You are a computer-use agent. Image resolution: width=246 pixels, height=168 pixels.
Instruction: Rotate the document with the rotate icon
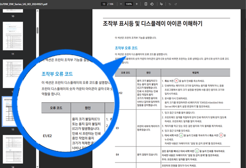(x=152, y=4)
